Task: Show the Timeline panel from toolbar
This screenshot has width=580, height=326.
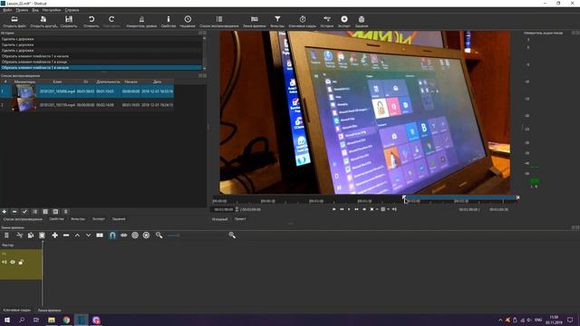Action: click(x=255, y=19)
